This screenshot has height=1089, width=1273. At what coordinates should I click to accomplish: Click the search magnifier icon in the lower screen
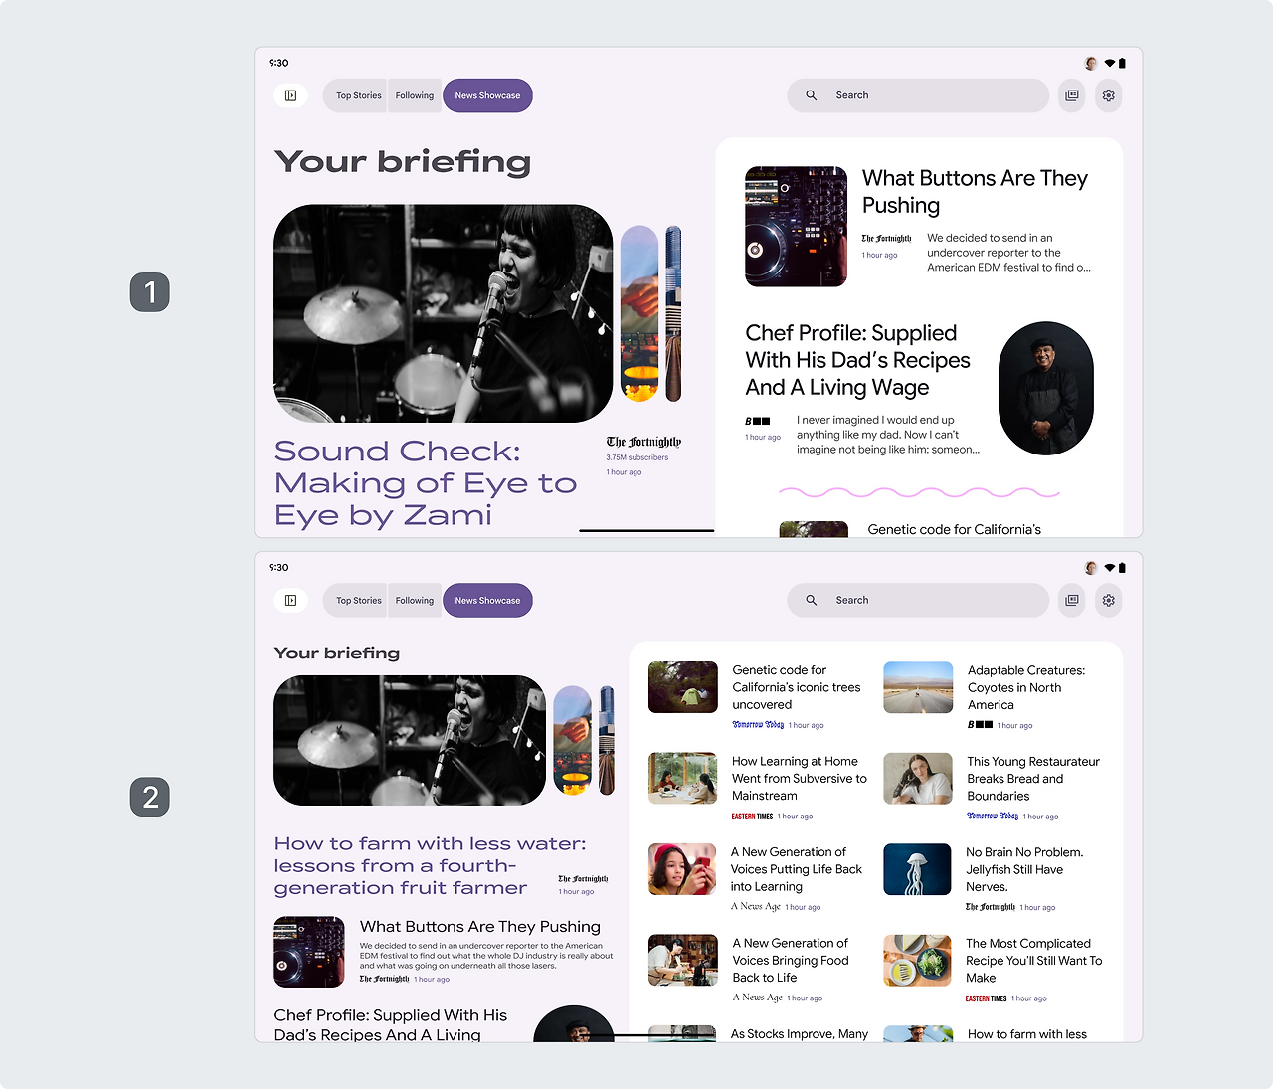812,600
